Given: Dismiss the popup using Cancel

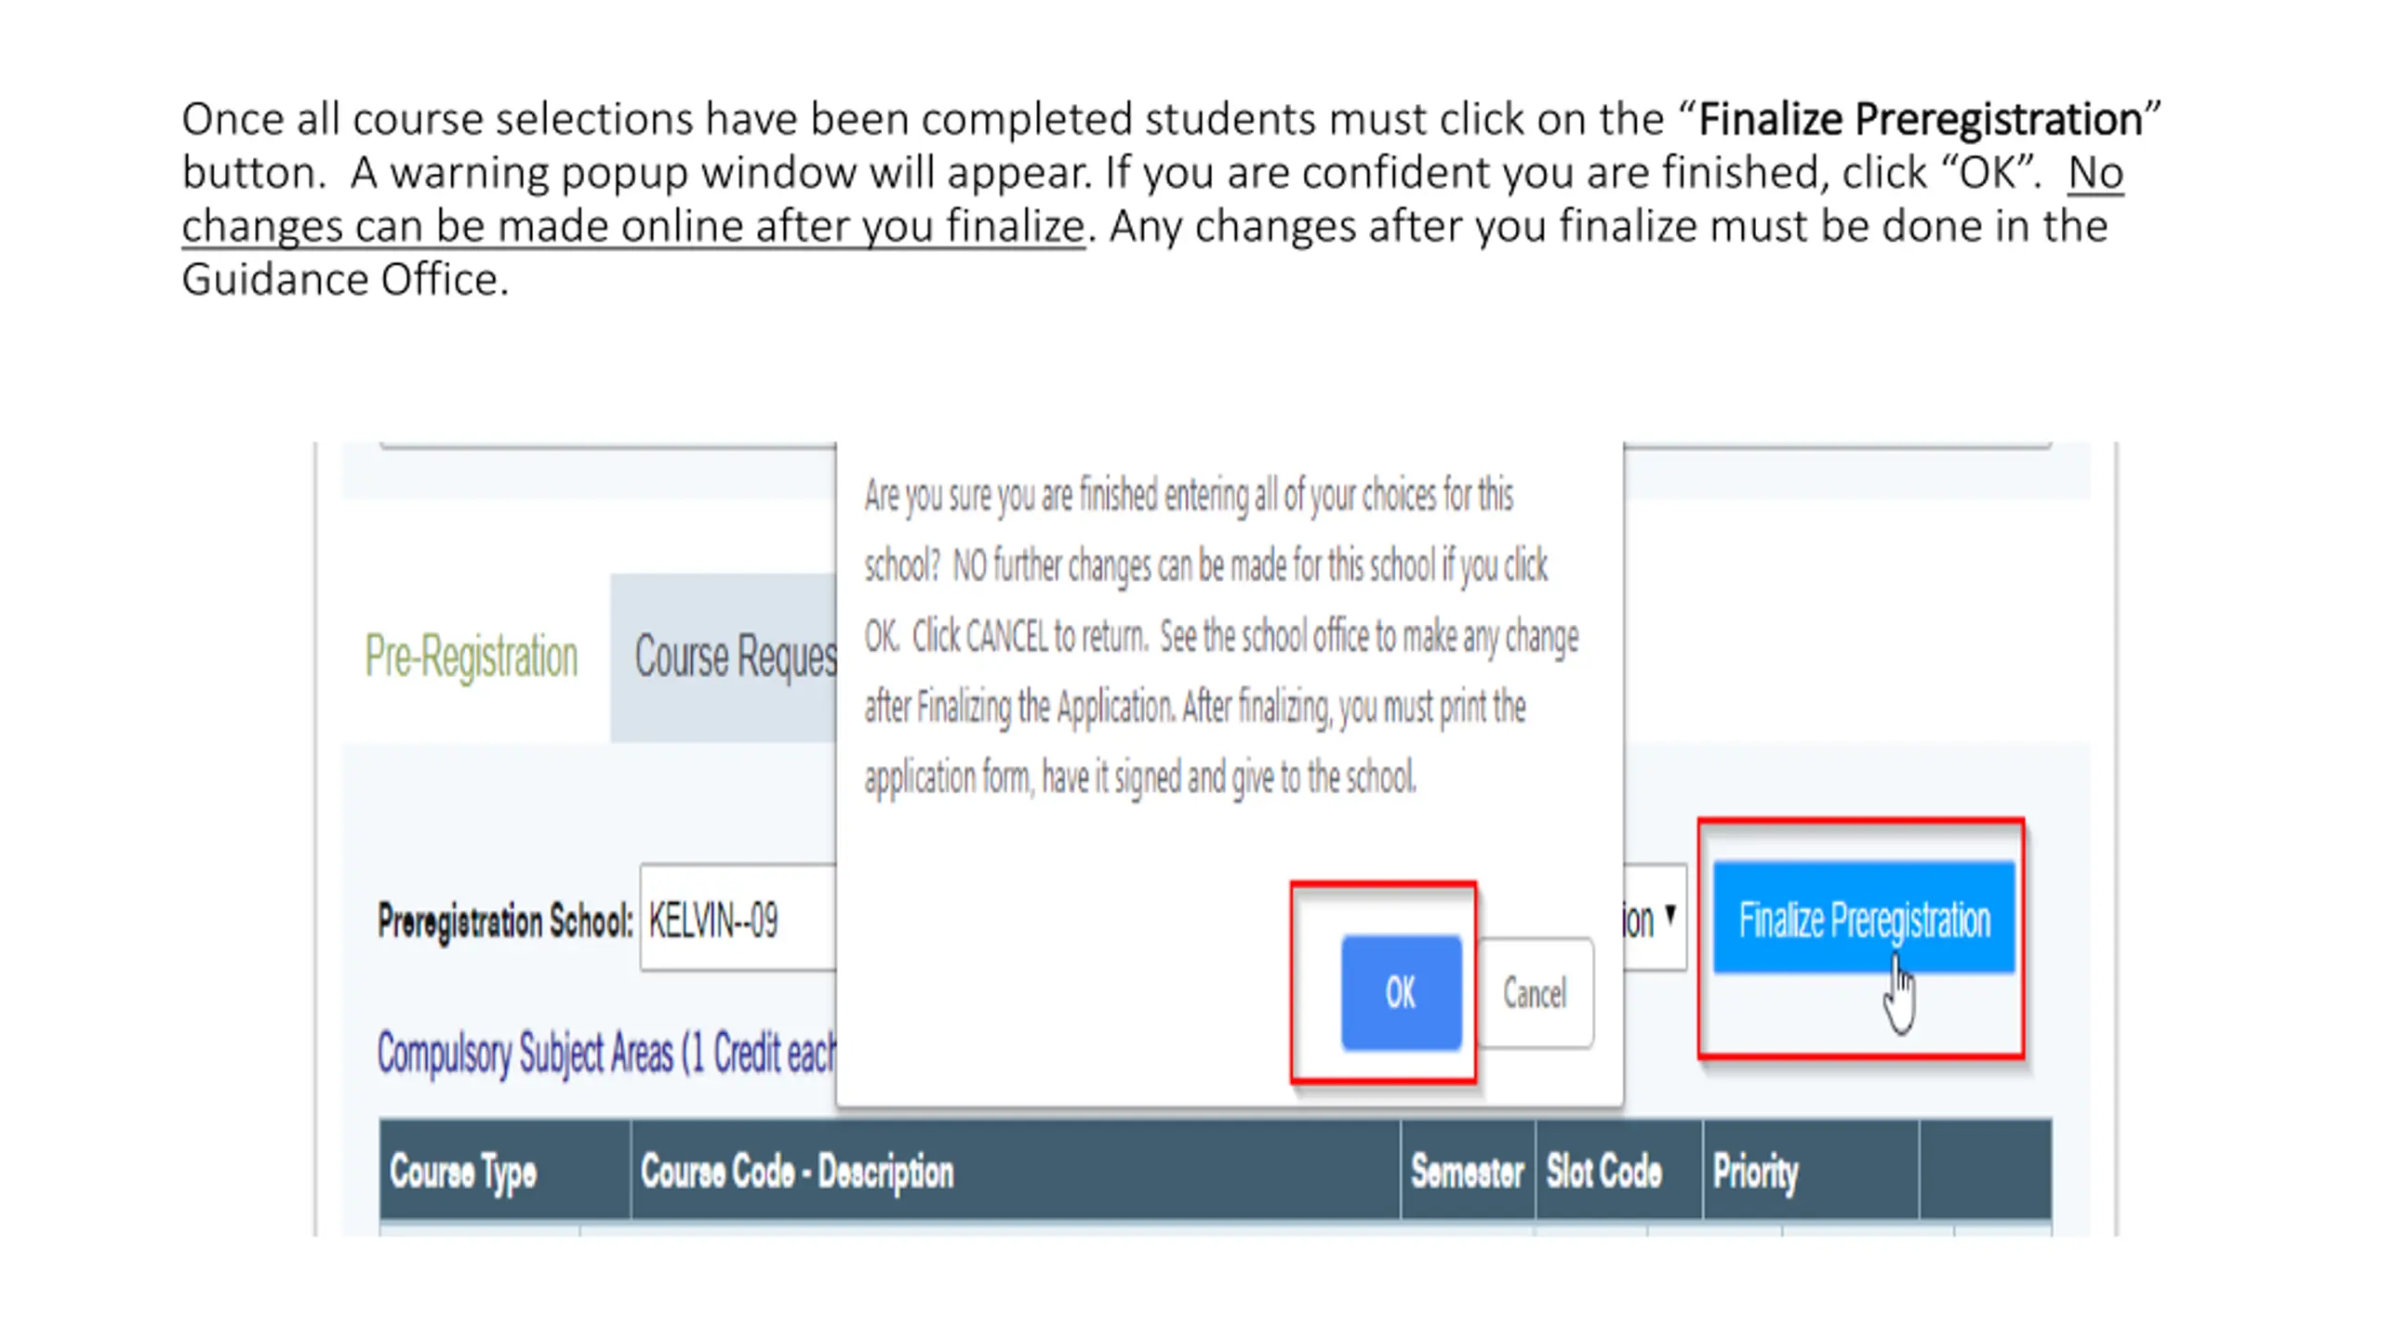Looking at the screenshot, I should [x=1536, y=992].
